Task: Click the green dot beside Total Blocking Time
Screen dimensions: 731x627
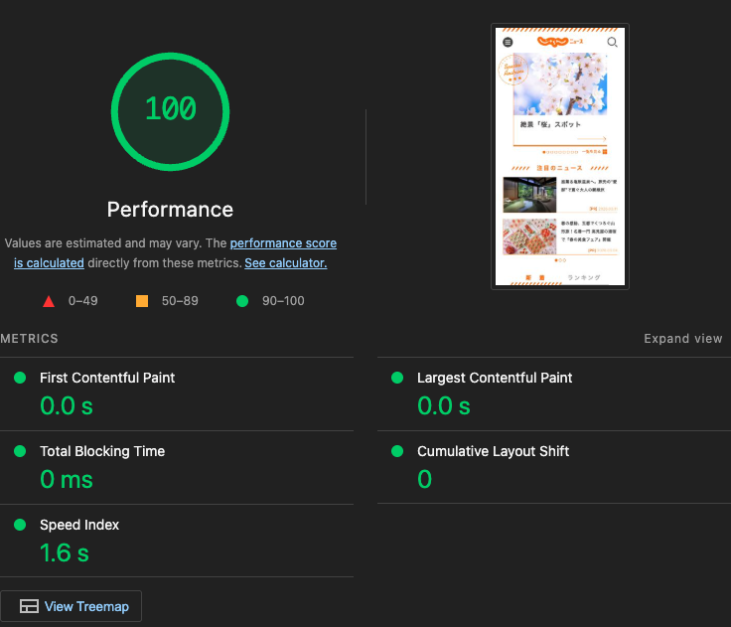Action: click(x=20, y=451)
